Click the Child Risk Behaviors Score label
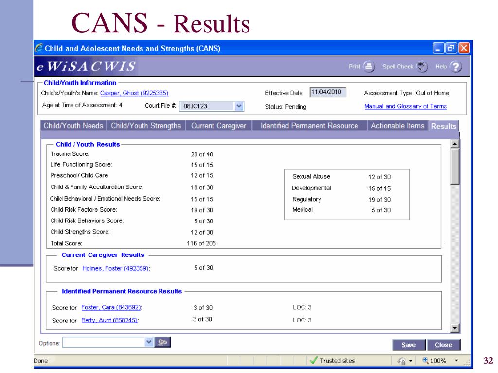This screenshot has height=373, width=498. point(87,221)
